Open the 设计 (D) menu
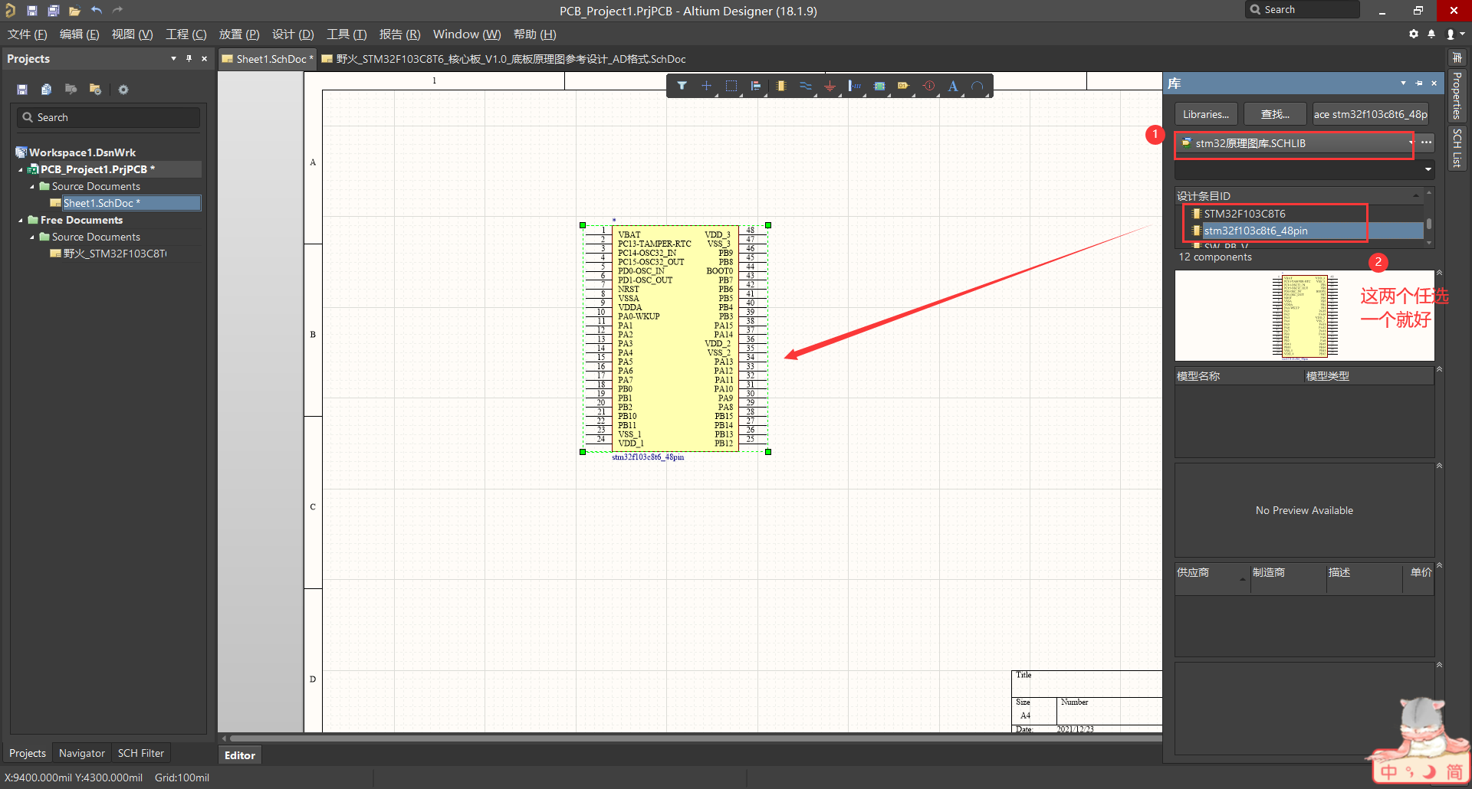This screenshot has width=1472, height=789. (293, 34)
